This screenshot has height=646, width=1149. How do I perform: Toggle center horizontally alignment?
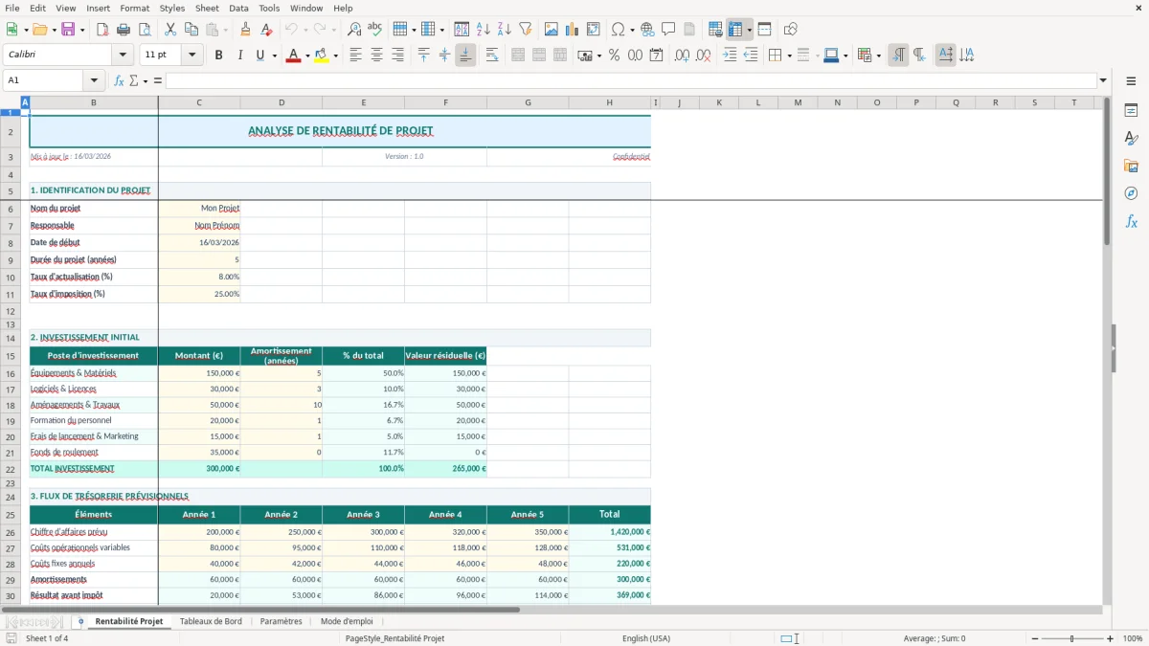[376, 56]
